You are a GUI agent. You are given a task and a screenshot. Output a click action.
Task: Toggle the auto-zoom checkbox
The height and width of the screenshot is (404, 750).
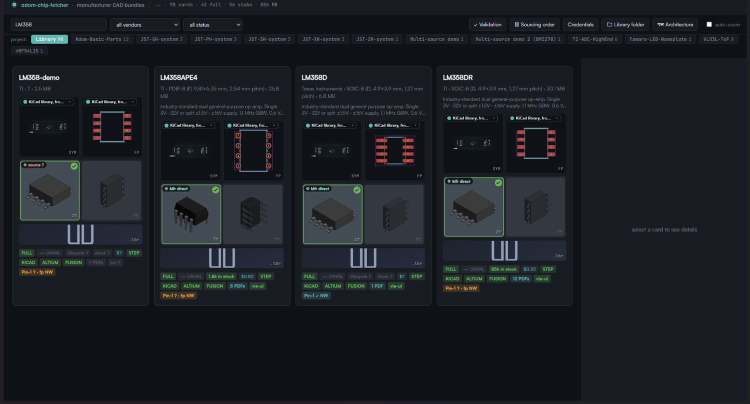coord(709,24)
